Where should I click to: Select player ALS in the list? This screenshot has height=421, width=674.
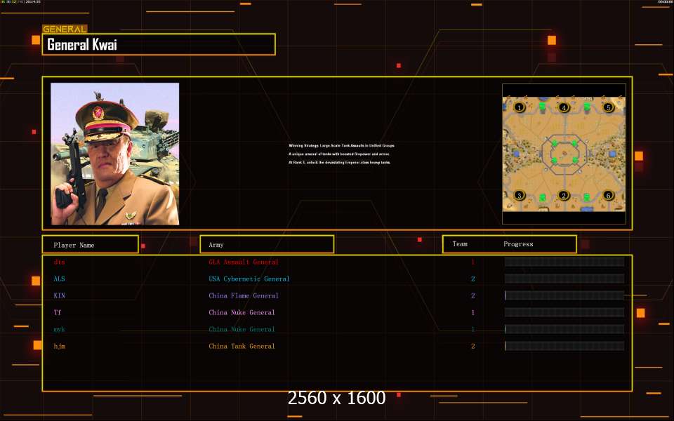tap(59, 279)
